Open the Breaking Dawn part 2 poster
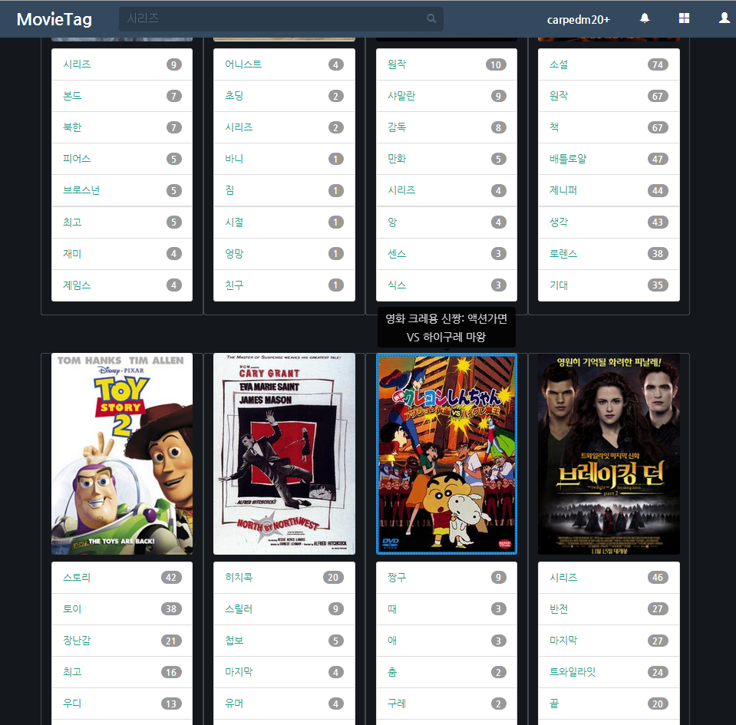The image size is (736, 725). pyautogui.click(x=609, y=453)
